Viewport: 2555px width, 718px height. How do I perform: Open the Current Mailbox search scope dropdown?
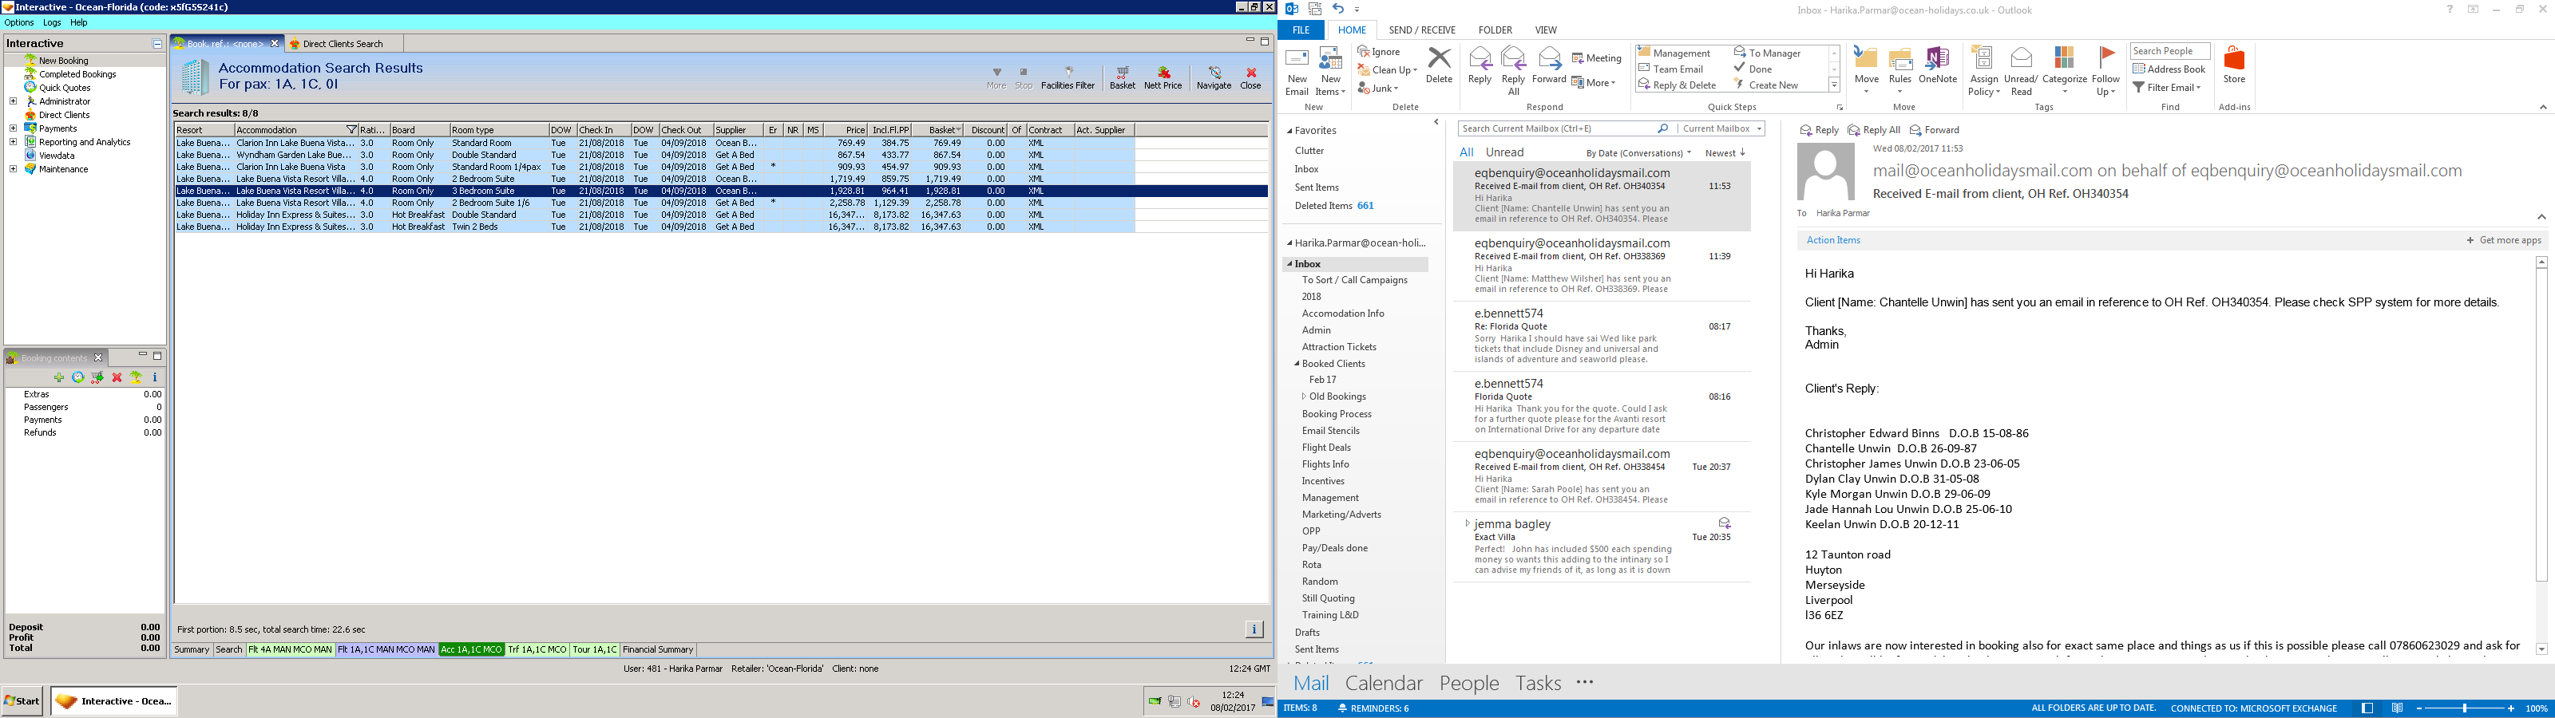pos(1722,129)
